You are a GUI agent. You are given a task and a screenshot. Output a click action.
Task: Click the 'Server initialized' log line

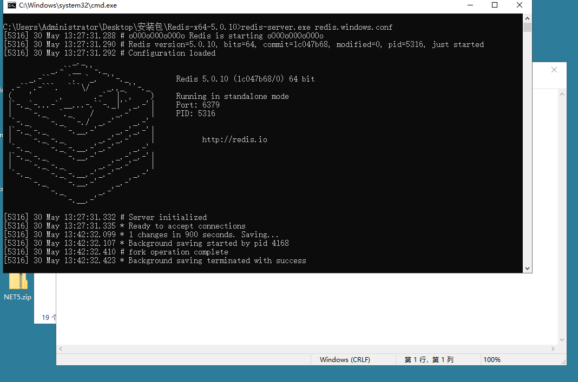pos(106,218)
